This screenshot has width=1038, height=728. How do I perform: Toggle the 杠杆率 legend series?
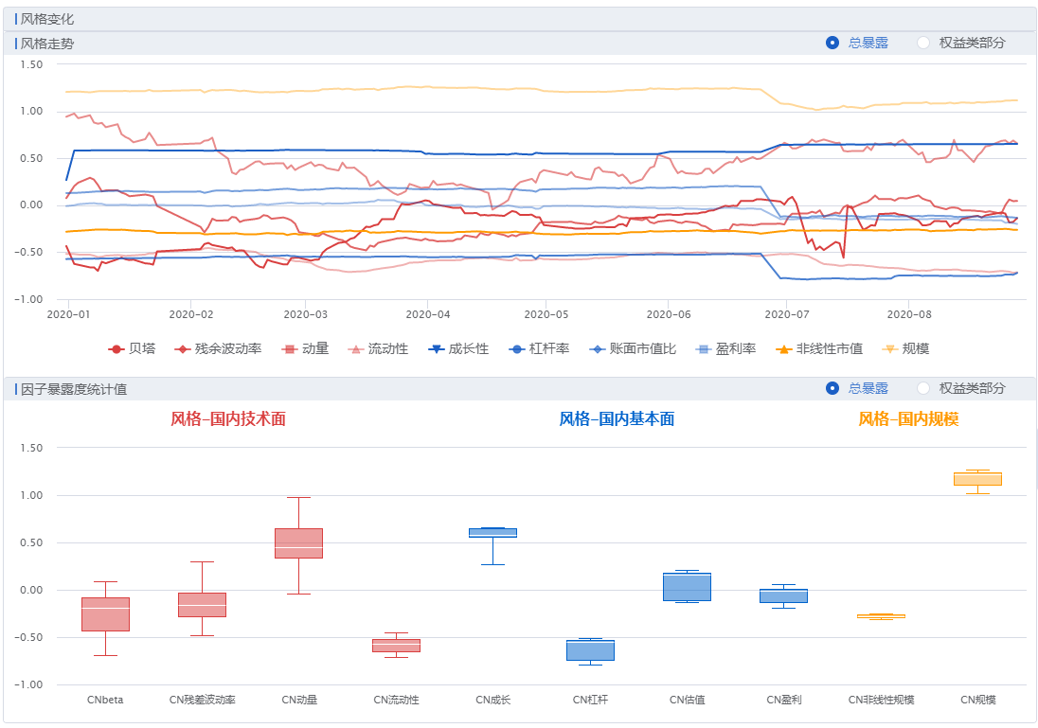click(x=539, y=348)
